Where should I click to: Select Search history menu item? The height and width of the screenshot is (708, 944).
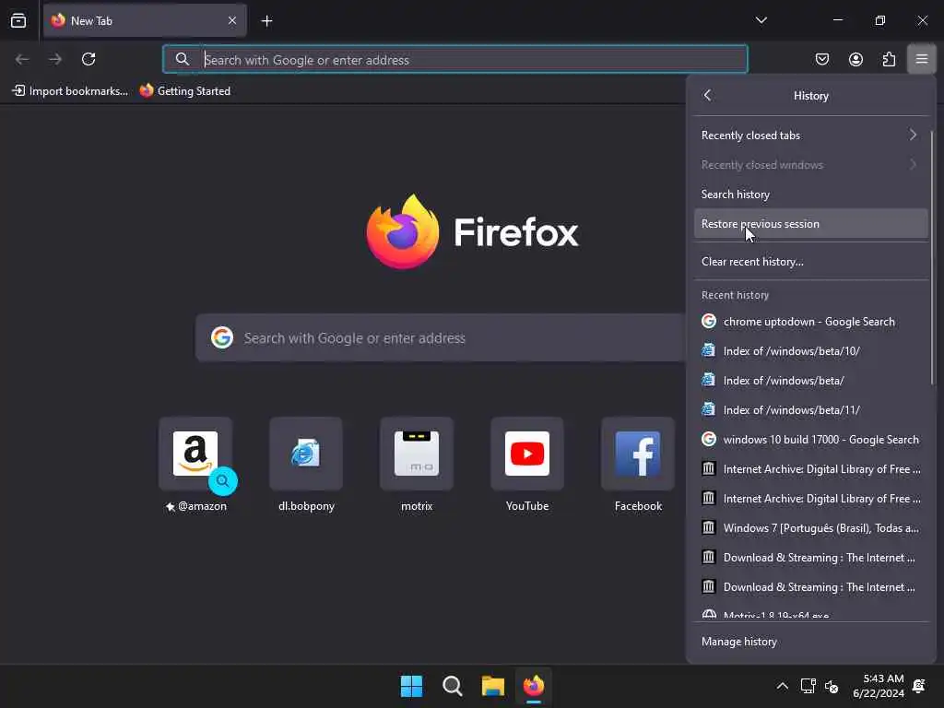[x=810, y=194]
